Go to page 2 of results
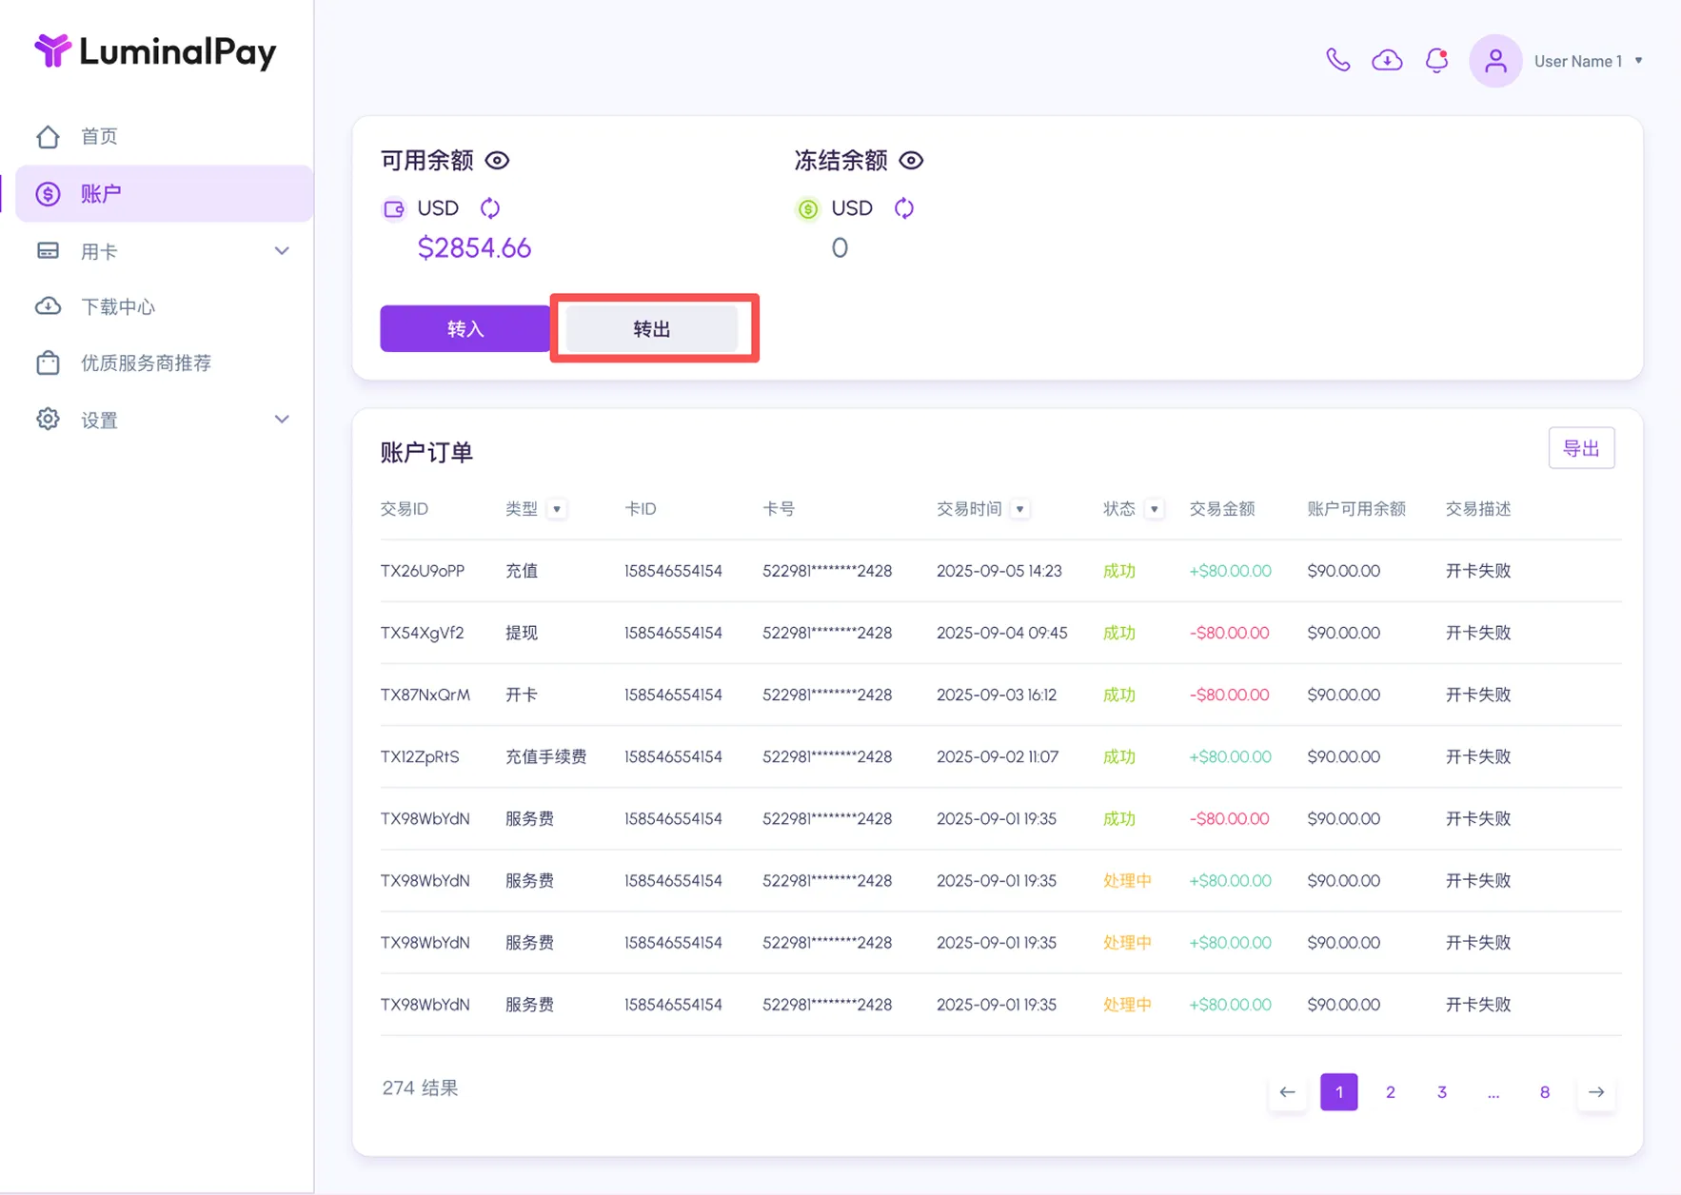The image size is (1681, 1195). pyautogui.click(x=1390, y=1091)
